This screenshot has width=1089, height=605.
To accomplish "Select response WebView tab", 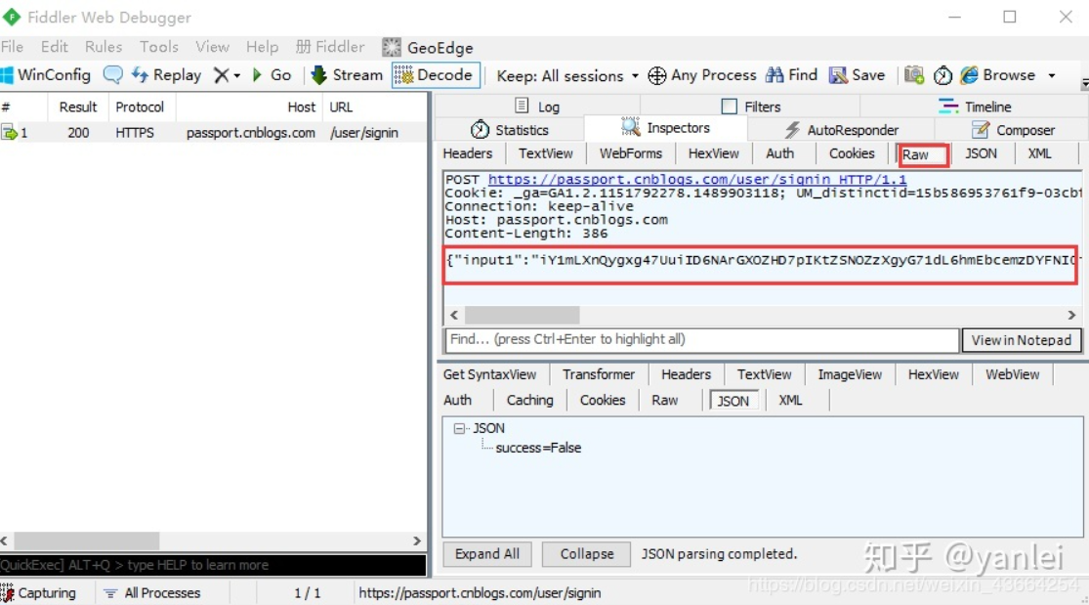I will tap(1012, 374).
